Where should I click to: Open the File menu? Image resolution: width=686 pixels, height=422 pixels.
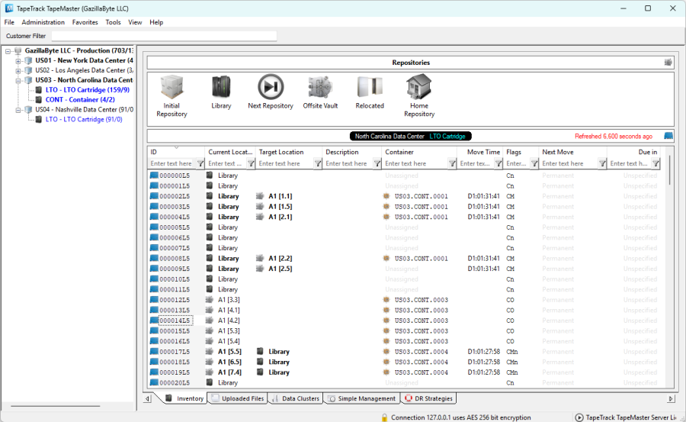click(x=9, y=22)
